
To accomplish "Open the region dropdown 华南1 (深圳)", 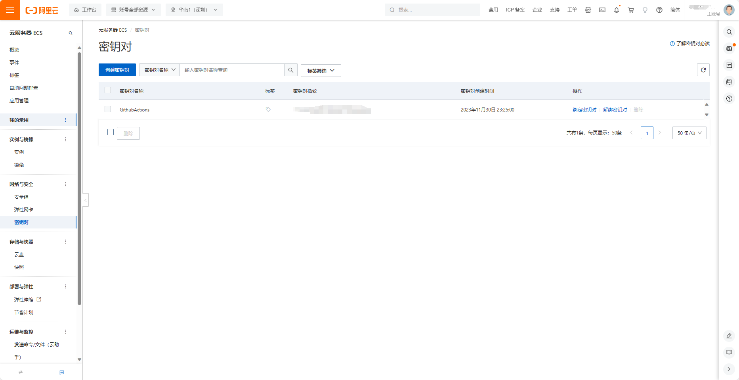I will coord(194,10).
